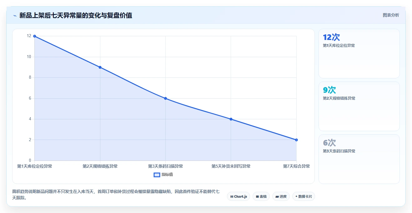Click x-axis label 第5天补货未回写异常
The height and width of the screenshot is (213, 412).
click(x=231, y=166)
